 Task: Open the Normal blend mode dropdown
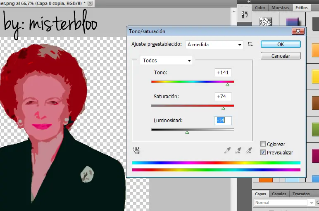[x=284, y=202]
